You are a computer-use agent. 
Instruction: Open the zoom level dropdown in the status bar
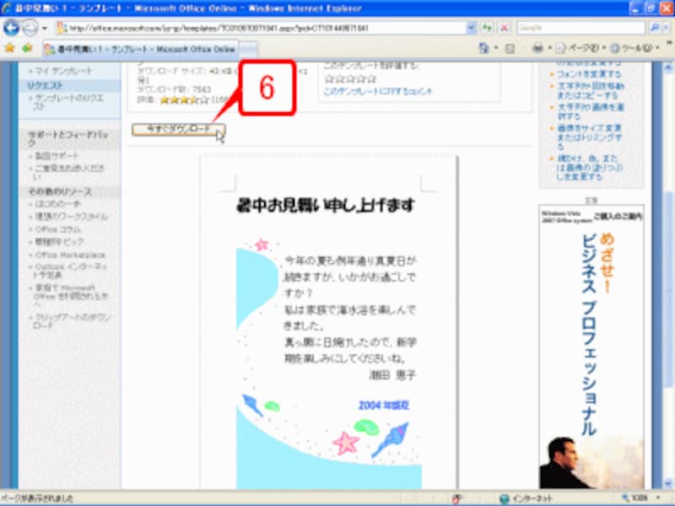[x=660, y=495]
